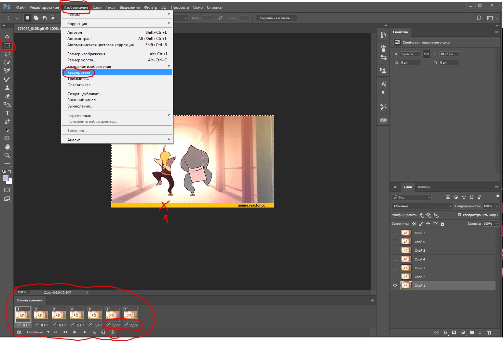This screenshot has height=341, width=503.
Task: Show layer Слой 2 visibility box
Action: (395, 277)
